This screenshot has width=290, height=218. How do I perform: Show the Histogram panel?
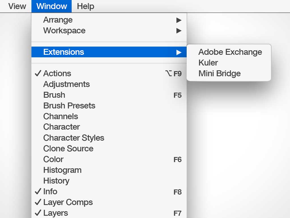point(62,170)
